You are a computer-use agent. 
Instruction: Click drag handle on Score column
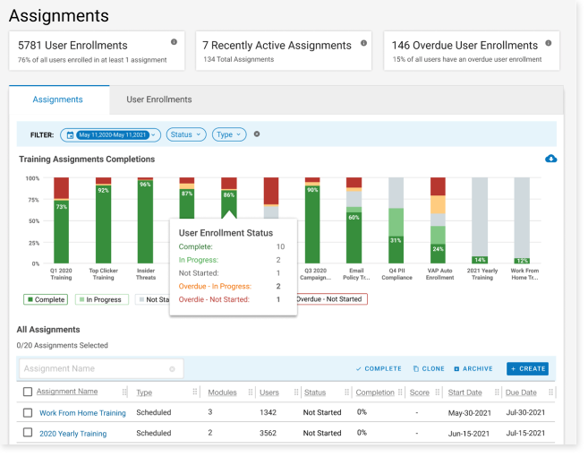438,392
